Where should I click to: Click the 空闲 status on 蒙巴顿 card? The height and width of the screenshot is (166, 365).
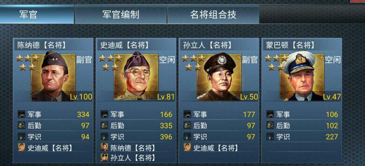(332, 60)
